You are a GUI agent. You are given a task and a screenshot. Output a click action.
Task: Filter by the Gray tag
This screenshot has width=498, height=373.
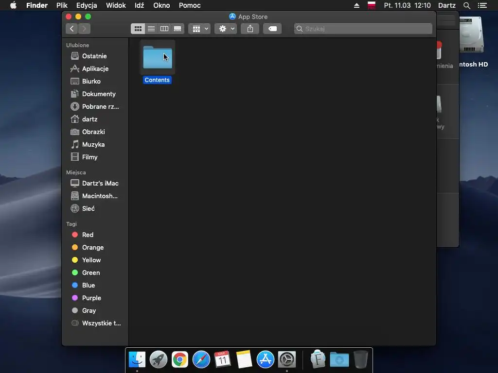pos(89,311)
